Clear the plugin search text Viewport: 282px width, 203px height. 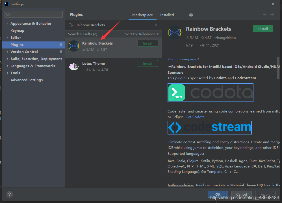point(156,25)
